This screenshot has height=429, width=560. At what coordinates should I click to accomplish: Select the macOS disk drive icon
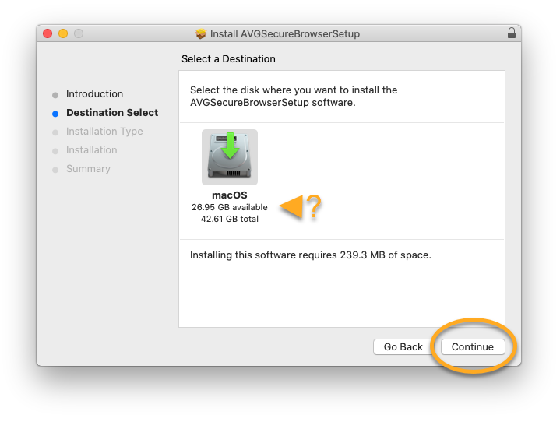tap(230, 156)
